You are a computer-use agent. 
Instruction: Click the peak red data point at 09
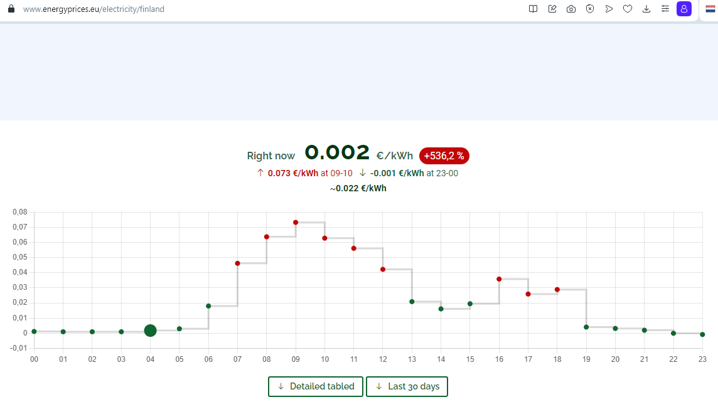pos(296,222)
